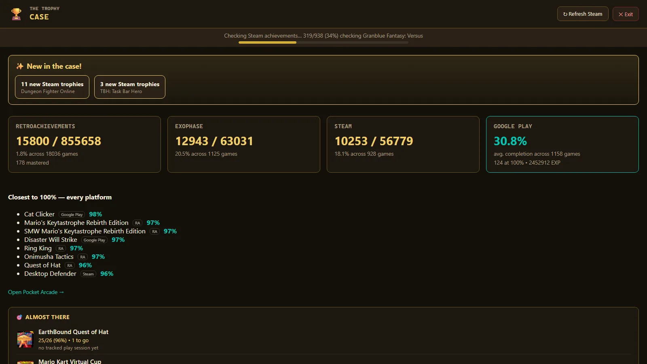Select the Exophase stats card
647x364 pixels.
[244, 144]
